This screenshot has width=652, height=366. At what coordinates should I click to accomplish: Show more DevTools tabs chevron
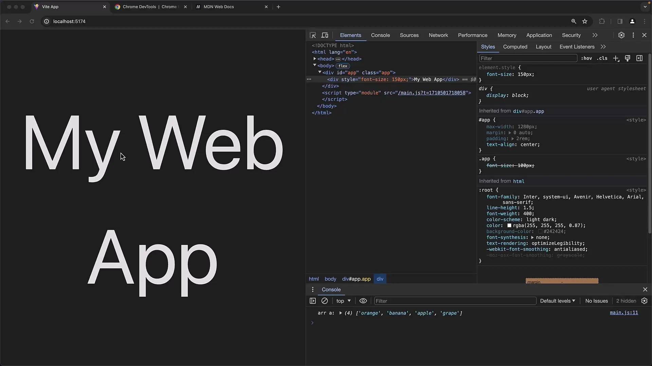[x=595, y=35]
